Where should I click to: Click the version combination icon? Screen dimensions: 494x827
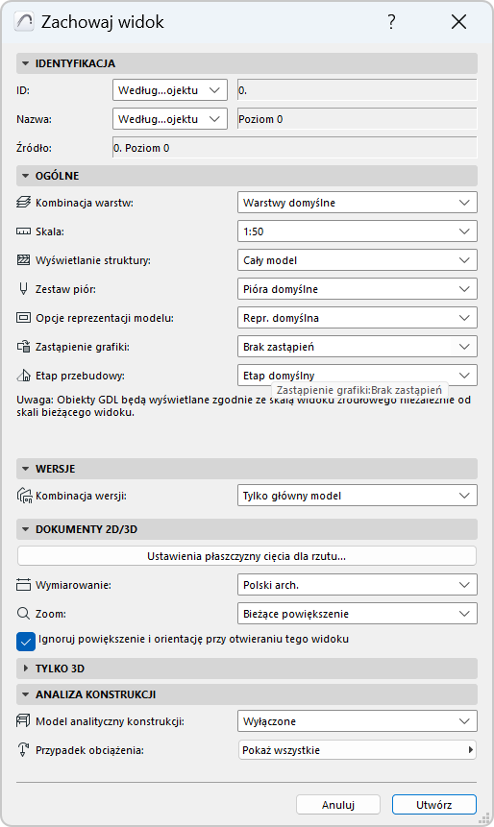click(x=24, y=496)
